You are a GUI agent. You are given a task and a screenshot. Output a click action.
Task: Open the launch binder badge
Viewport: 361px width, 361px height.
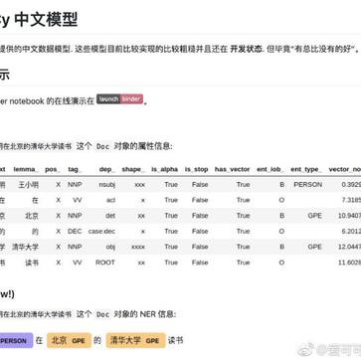119,99
